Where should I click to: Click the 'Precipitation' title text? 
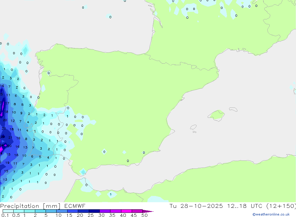coord(20,206)
